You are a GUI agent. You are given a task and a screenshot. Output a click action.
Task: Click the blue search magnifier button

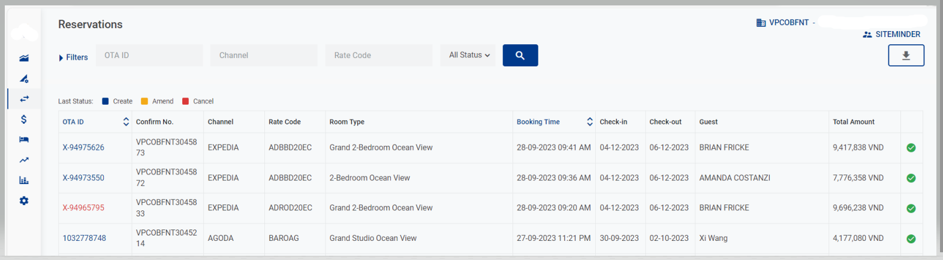520,56
